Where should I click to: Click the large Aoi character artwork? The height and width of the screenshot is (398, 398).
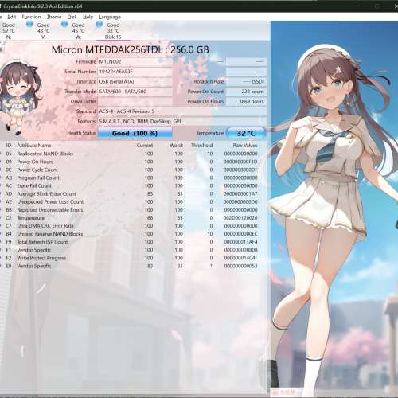[x=334, y=209]
